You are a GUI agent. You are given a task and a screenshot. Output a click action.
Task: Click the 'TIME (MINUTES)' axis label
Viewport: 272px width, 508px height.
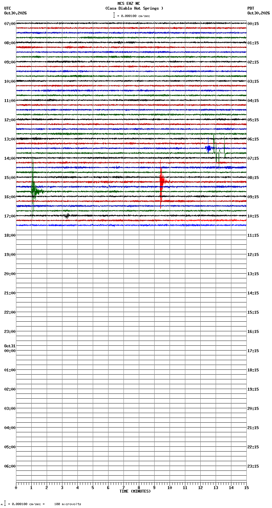135,491
